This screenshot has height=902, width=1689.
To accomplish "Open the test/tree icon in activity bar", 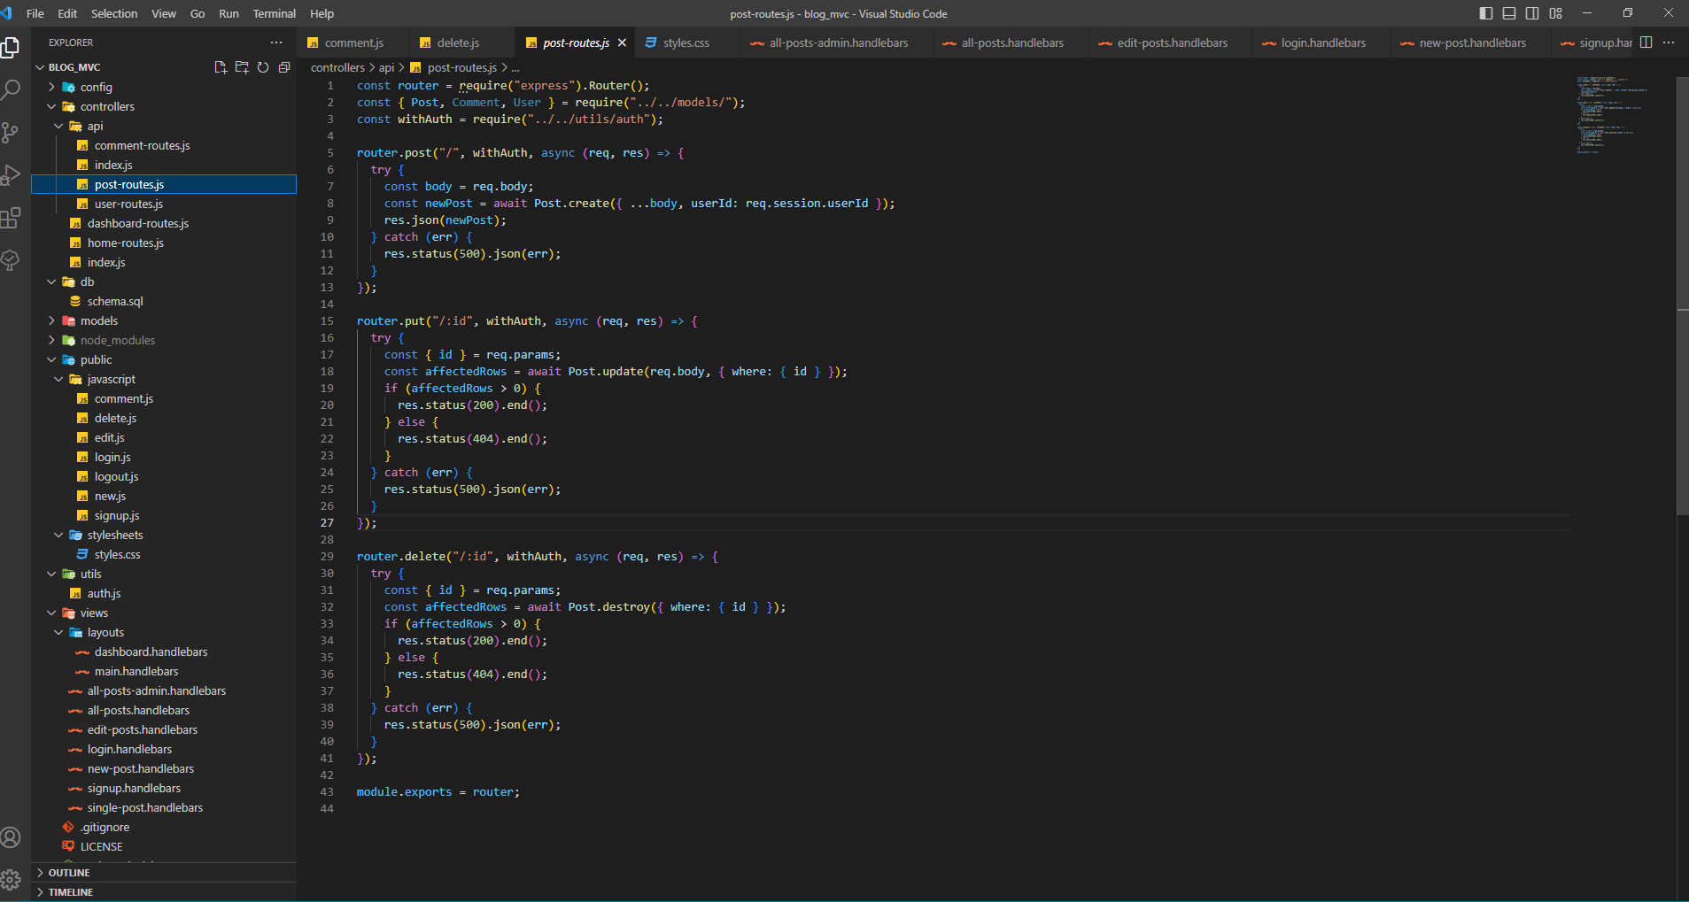I will [11, 260].
